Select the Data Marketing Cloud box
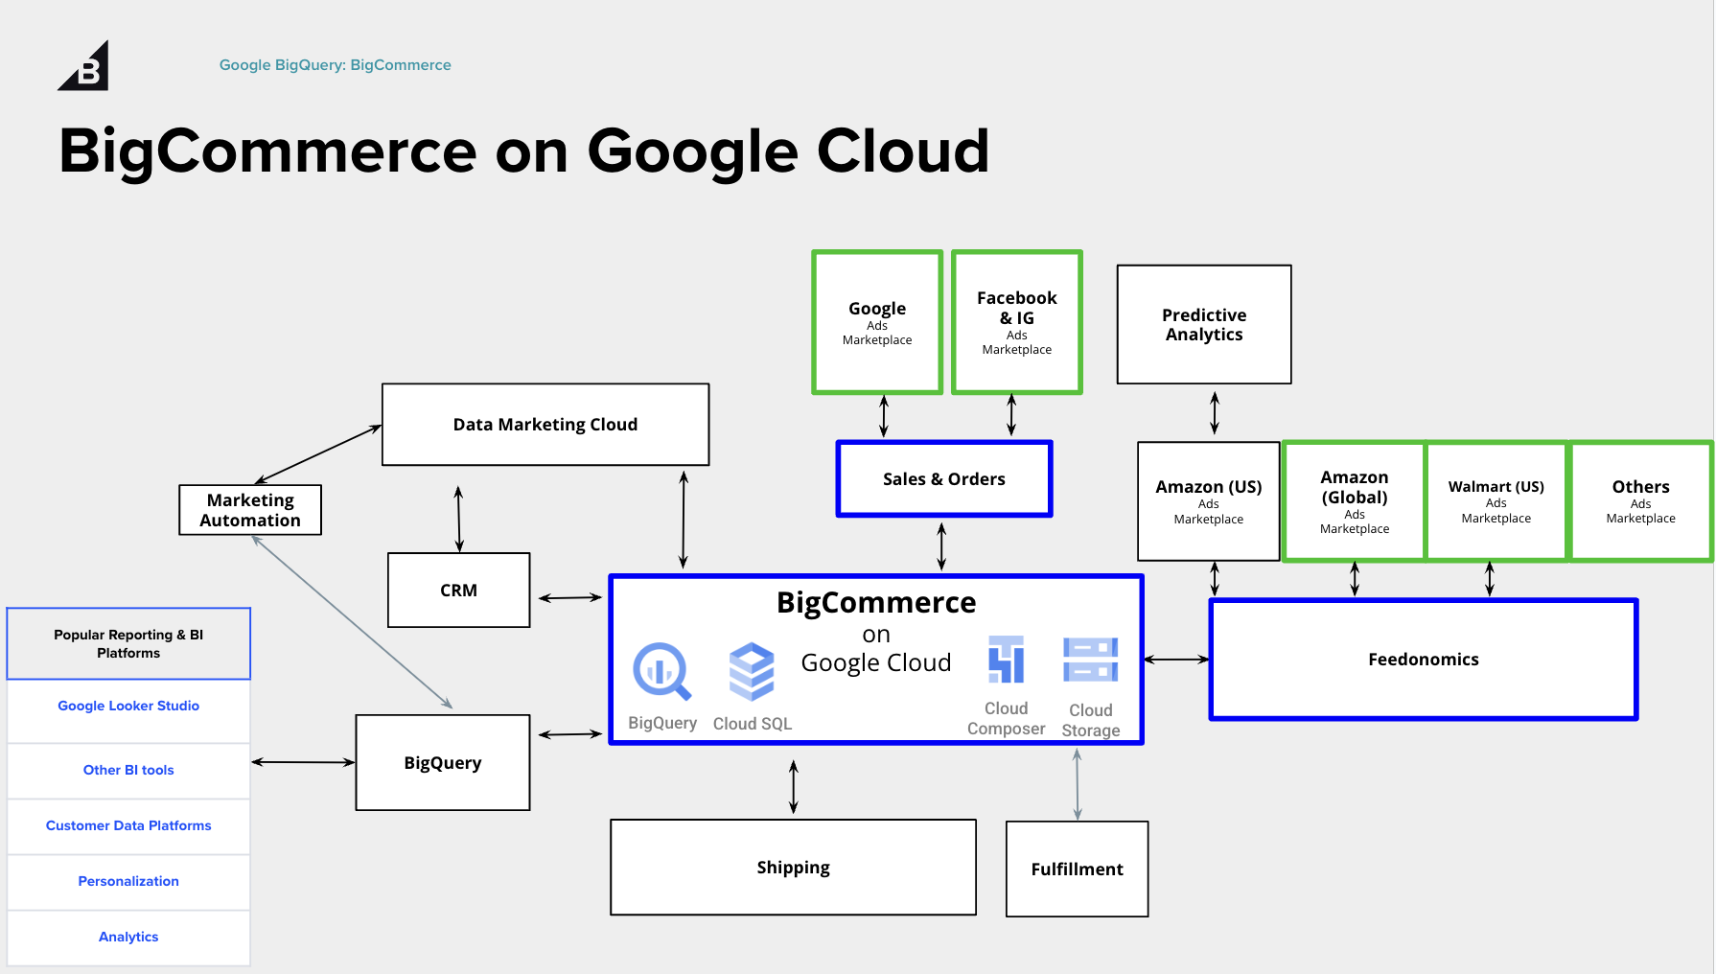This screenshot has height=974, width=1716. [545, 425]
